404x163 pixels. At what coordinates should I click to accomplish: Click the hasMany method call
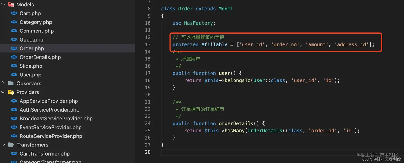pyautogui.click(x=235, y=131)
